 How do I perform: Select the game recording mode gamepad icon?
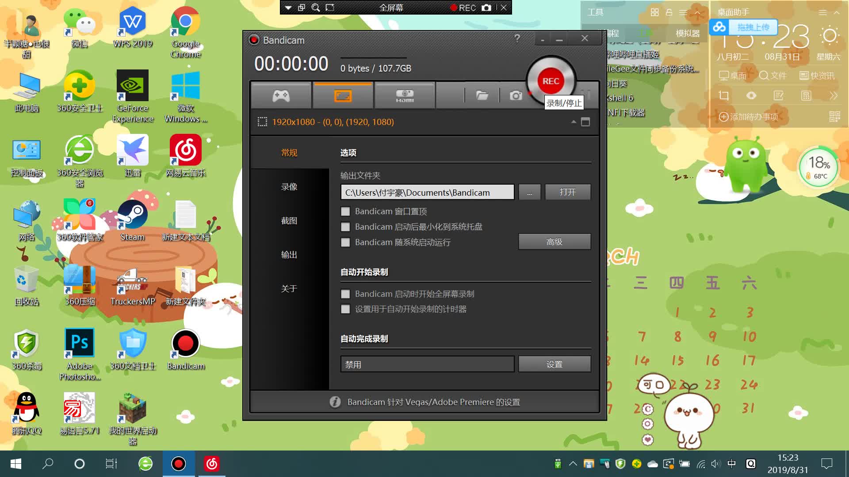pyautogui.click(x=281, y=95)
